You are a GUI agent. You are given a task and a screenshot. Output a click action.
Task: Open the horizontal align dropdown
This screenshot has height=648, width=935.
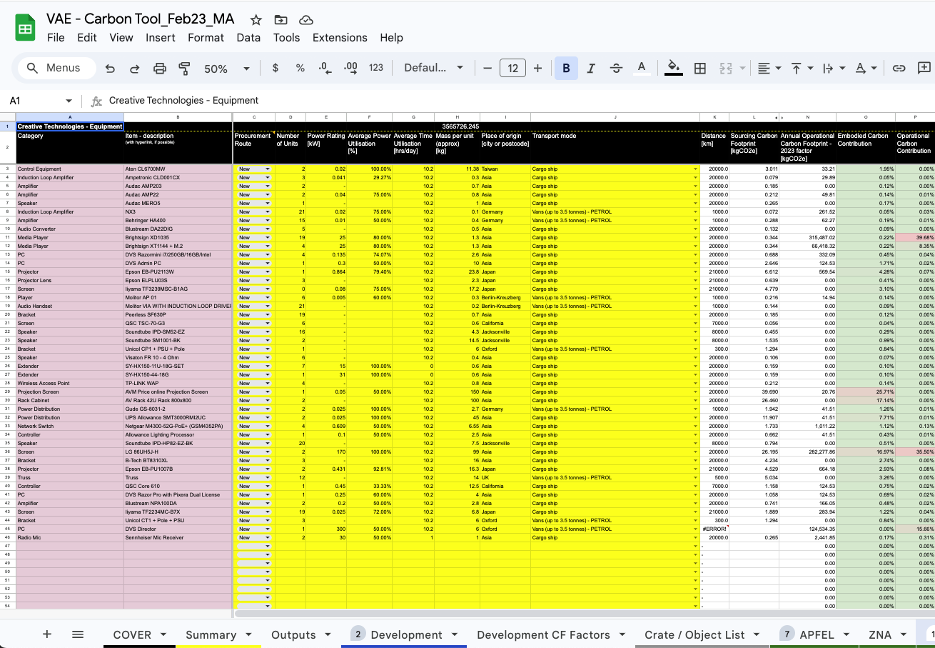(769, 68)
